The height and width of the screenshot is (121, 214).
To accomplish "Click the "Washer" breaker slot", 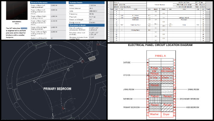I will click(155, 114).
